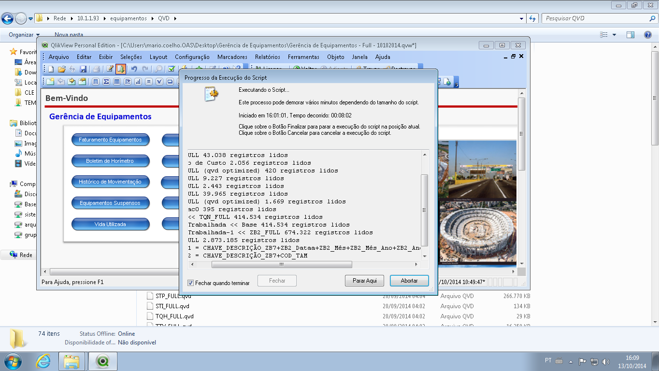Click the Redo arrow icon
This screenshot has width=659, height=371.
[145, 69]
